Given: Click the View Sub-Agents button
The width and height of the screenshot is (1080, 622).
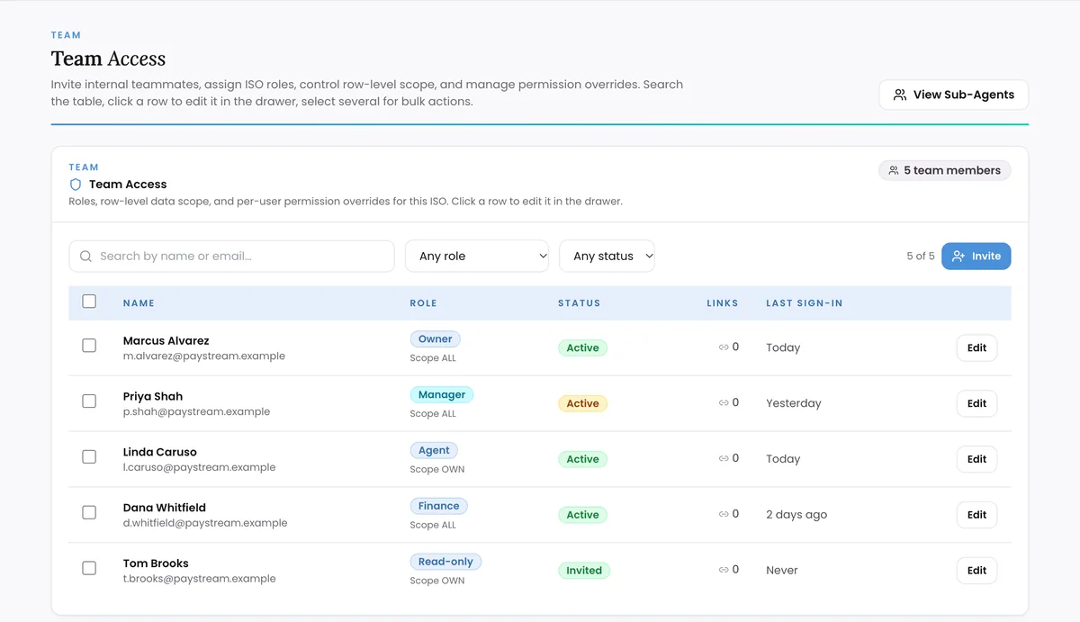Looking at the screenshot, I should [x=953, y=95].
